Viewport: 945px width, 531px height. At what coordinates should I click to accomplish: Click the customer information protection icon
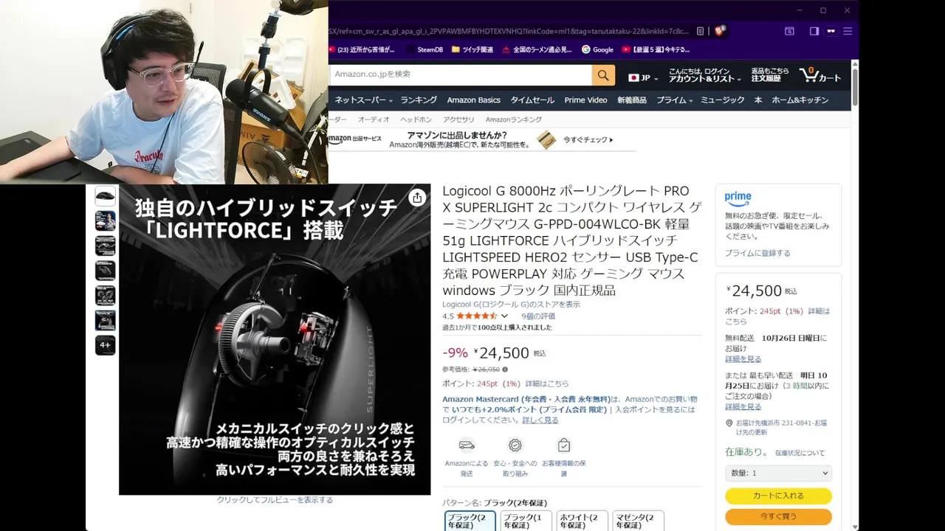pyautogui.click(x=564, y=445)
